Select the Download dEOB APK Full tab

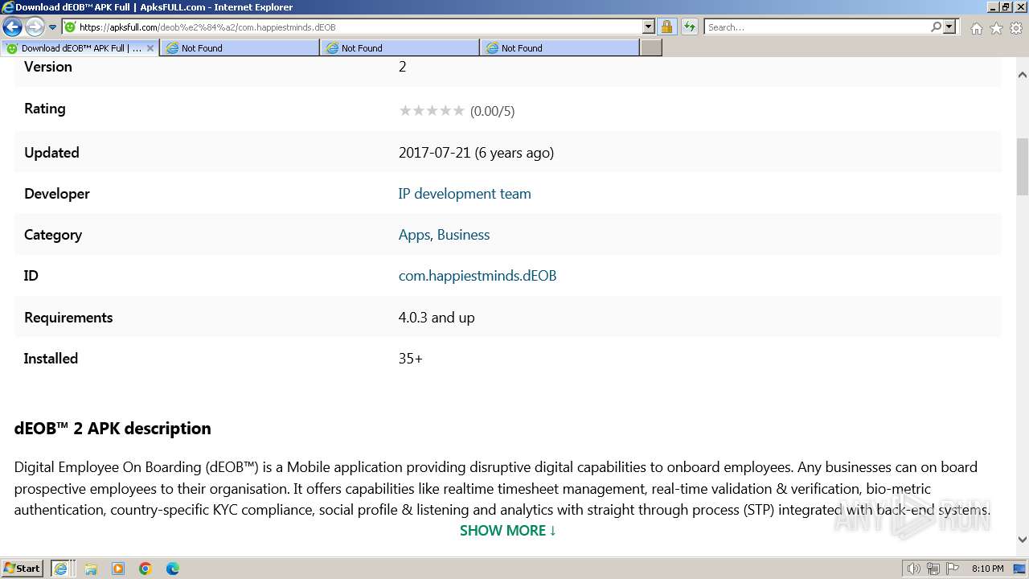[x=79, y=48]
